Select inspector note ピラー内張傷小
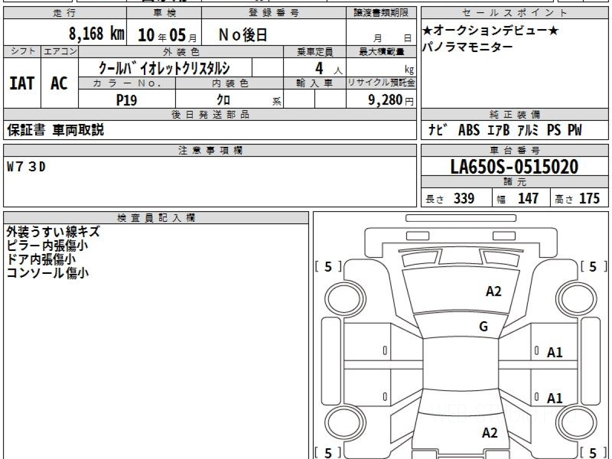The width and height of the screenshot is (612, 459). (x=47, y=246)
